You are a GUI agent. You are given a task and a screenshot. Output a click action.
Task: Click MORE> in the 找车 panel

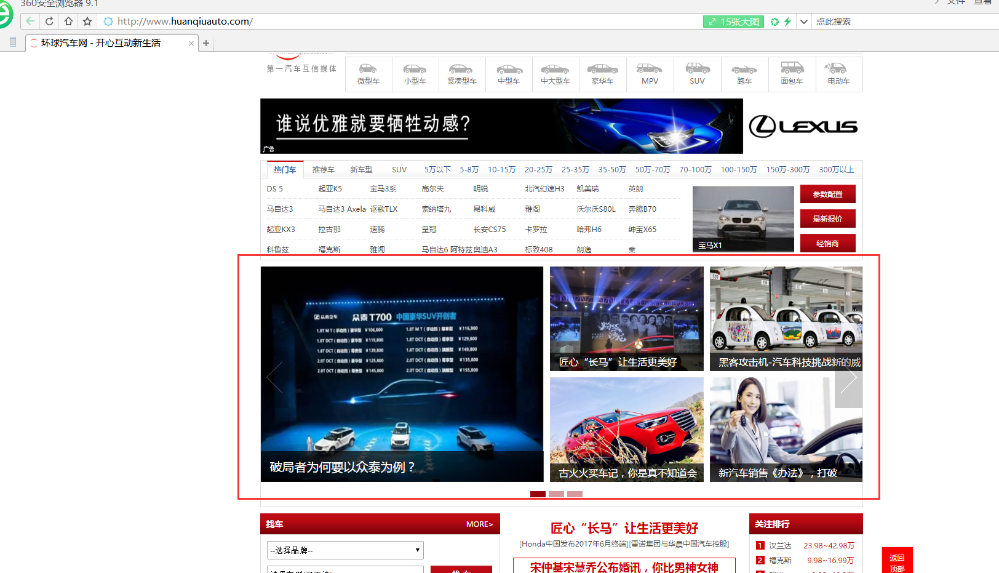(479, 524)
